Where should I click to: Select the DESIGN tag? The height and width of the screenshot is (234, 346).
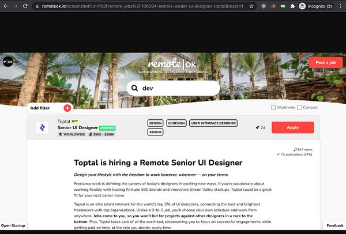point(155,123)
